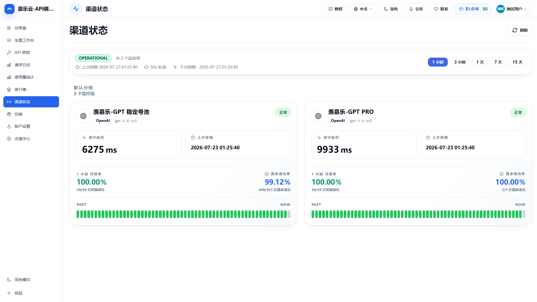Expand the 中文 language dropdown
Screen dimensions: 537x302
pos(363,9)
